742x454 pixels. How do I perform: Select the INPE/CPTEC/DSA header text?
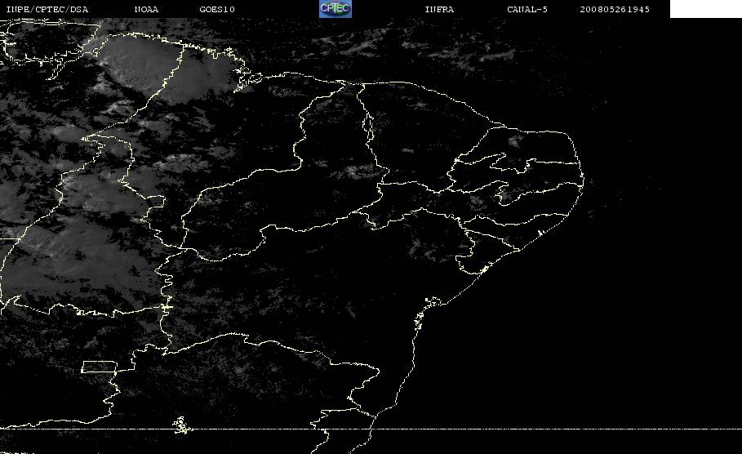coord(47,10)
